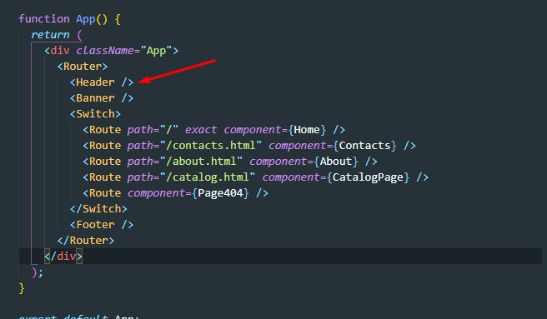This screenshot has width=547, height=319.
Task: Click {CatalogPage} component reference
Action: 368,177
